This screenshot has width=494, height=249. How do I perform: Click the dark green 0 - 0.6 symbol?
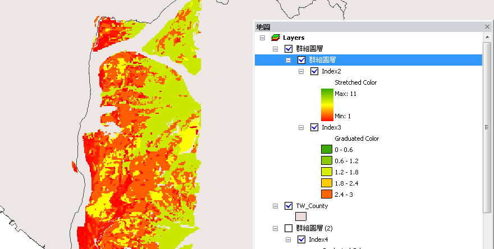tap(326, 150)
